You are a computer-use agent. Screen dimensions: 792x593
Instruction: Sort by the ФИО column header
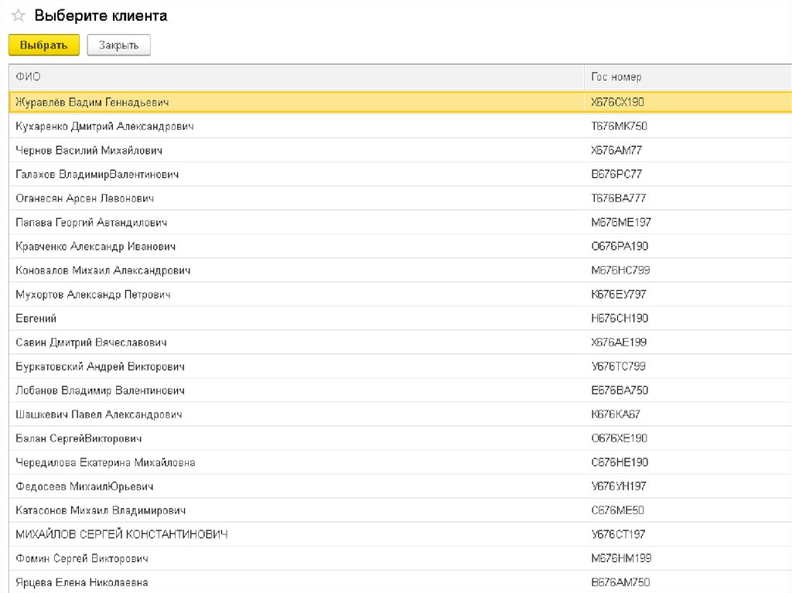[28, 77]
